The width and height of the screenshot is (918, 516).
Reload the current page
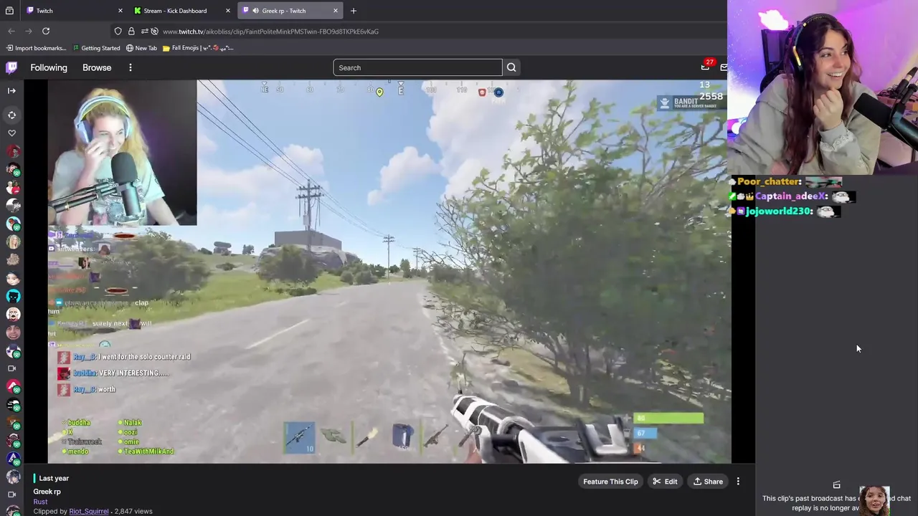click(46, 31)
